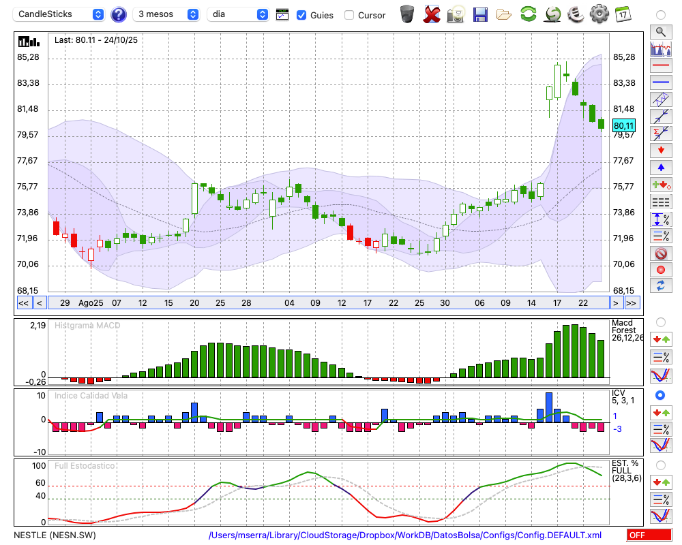Click the red OFF status indicator

coord(648,535)
